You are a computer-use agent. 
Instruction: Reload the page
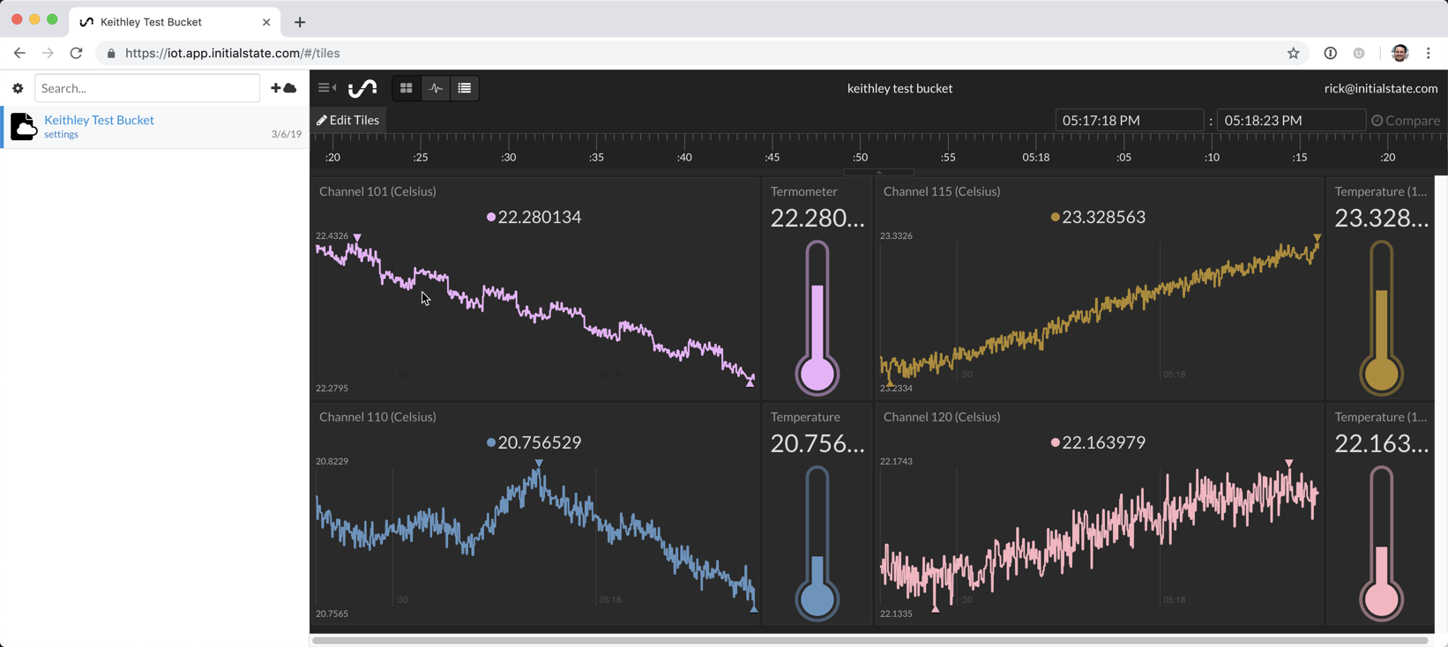[77, 53]
